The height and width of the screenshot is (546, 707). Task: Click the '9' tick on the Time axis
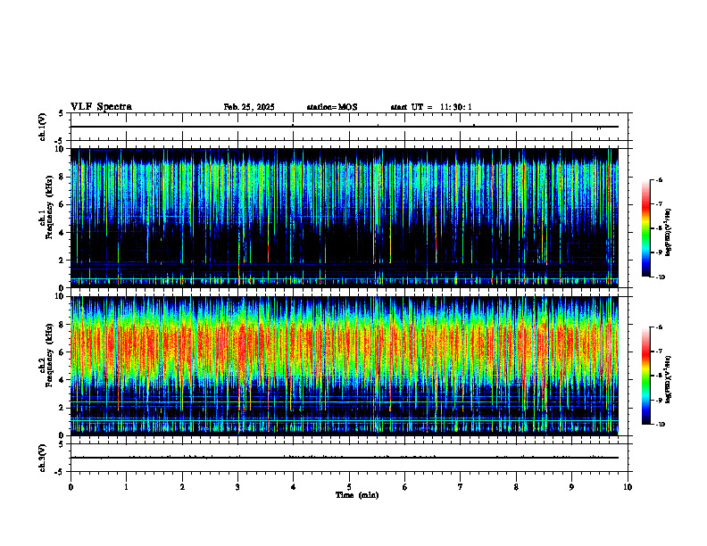pos(571,487)
